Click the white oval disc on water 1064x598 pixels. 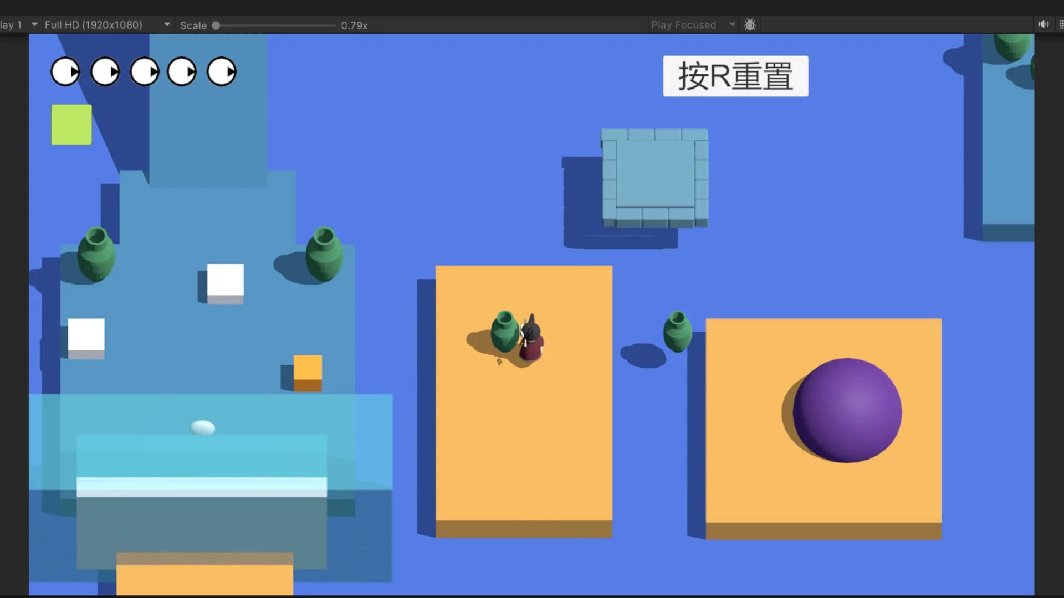203,427
